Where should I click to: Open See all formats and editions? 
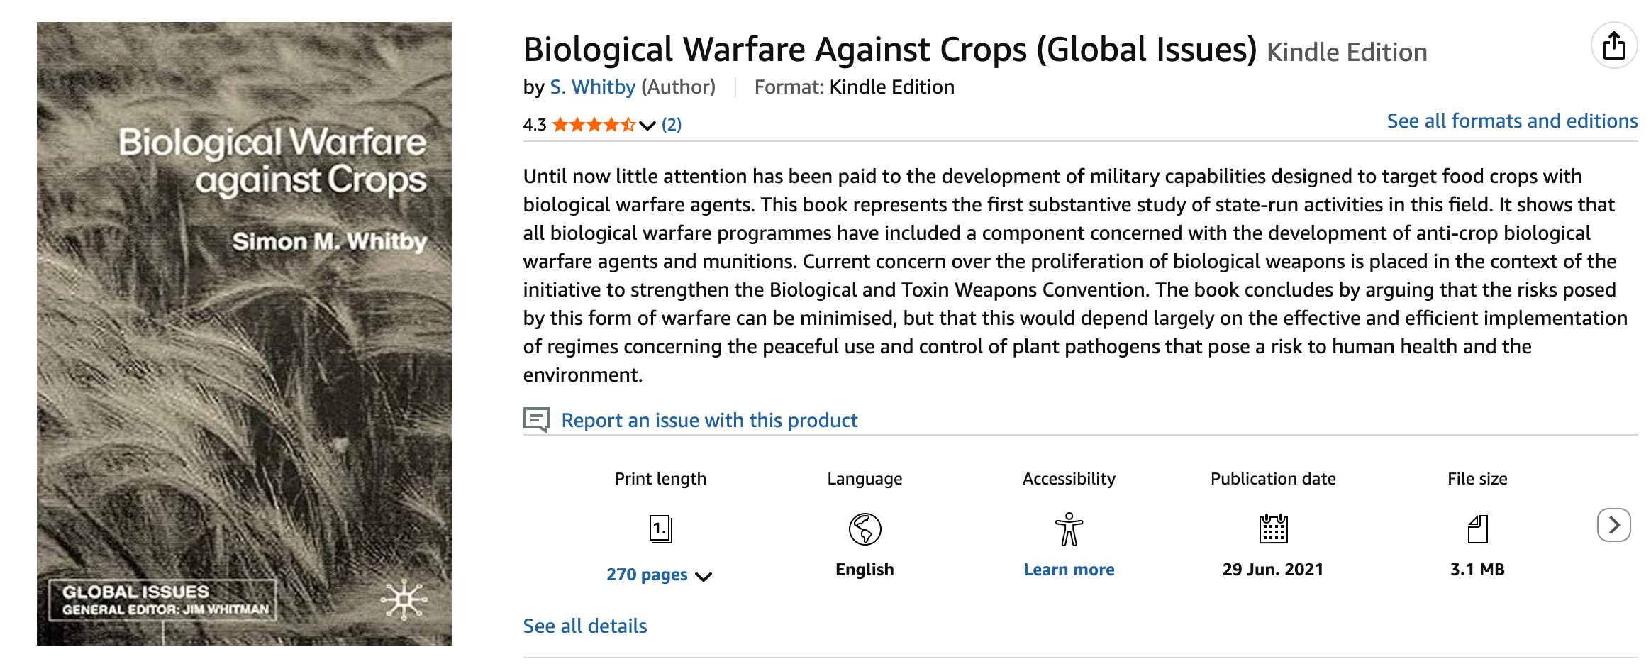point(1512,121)
